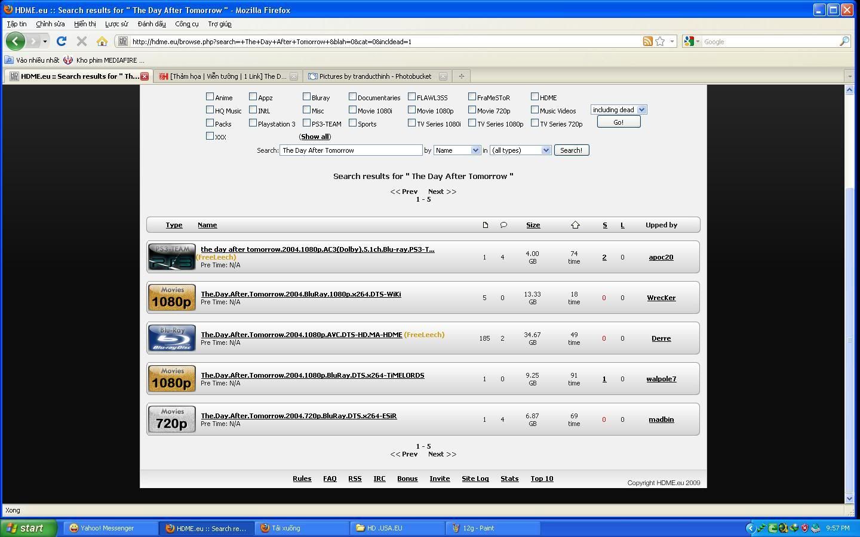Click the PS3-TEAM category image
The width and height of the screenshot is (860, 537).
click(172, 257)
